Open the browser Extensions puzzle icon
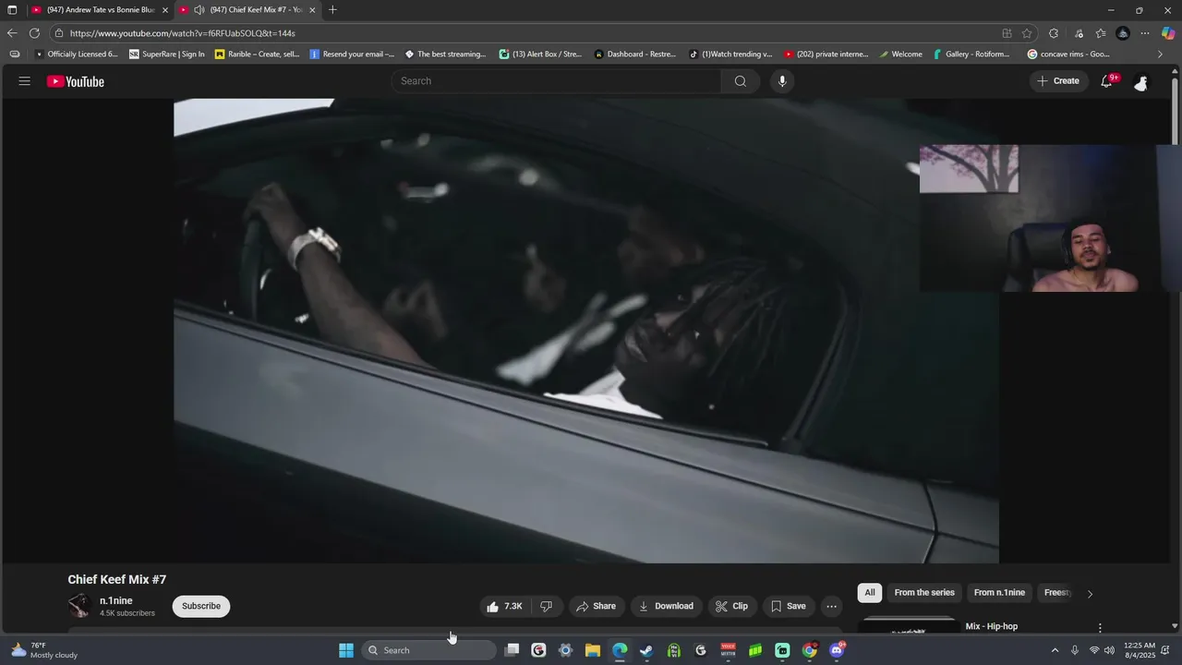The image size is (1182, 665). click(1054, 33)
